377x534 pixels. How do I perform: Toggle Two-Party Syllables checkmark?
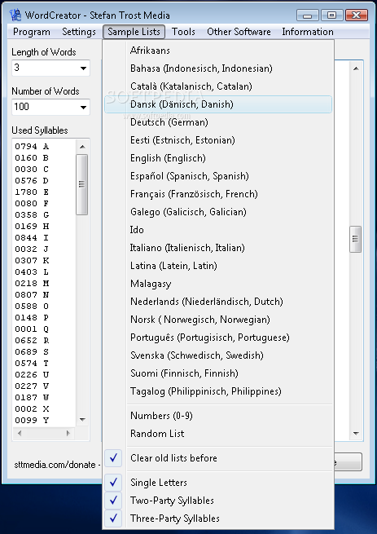pyautogui.click(x=217, y=501)
